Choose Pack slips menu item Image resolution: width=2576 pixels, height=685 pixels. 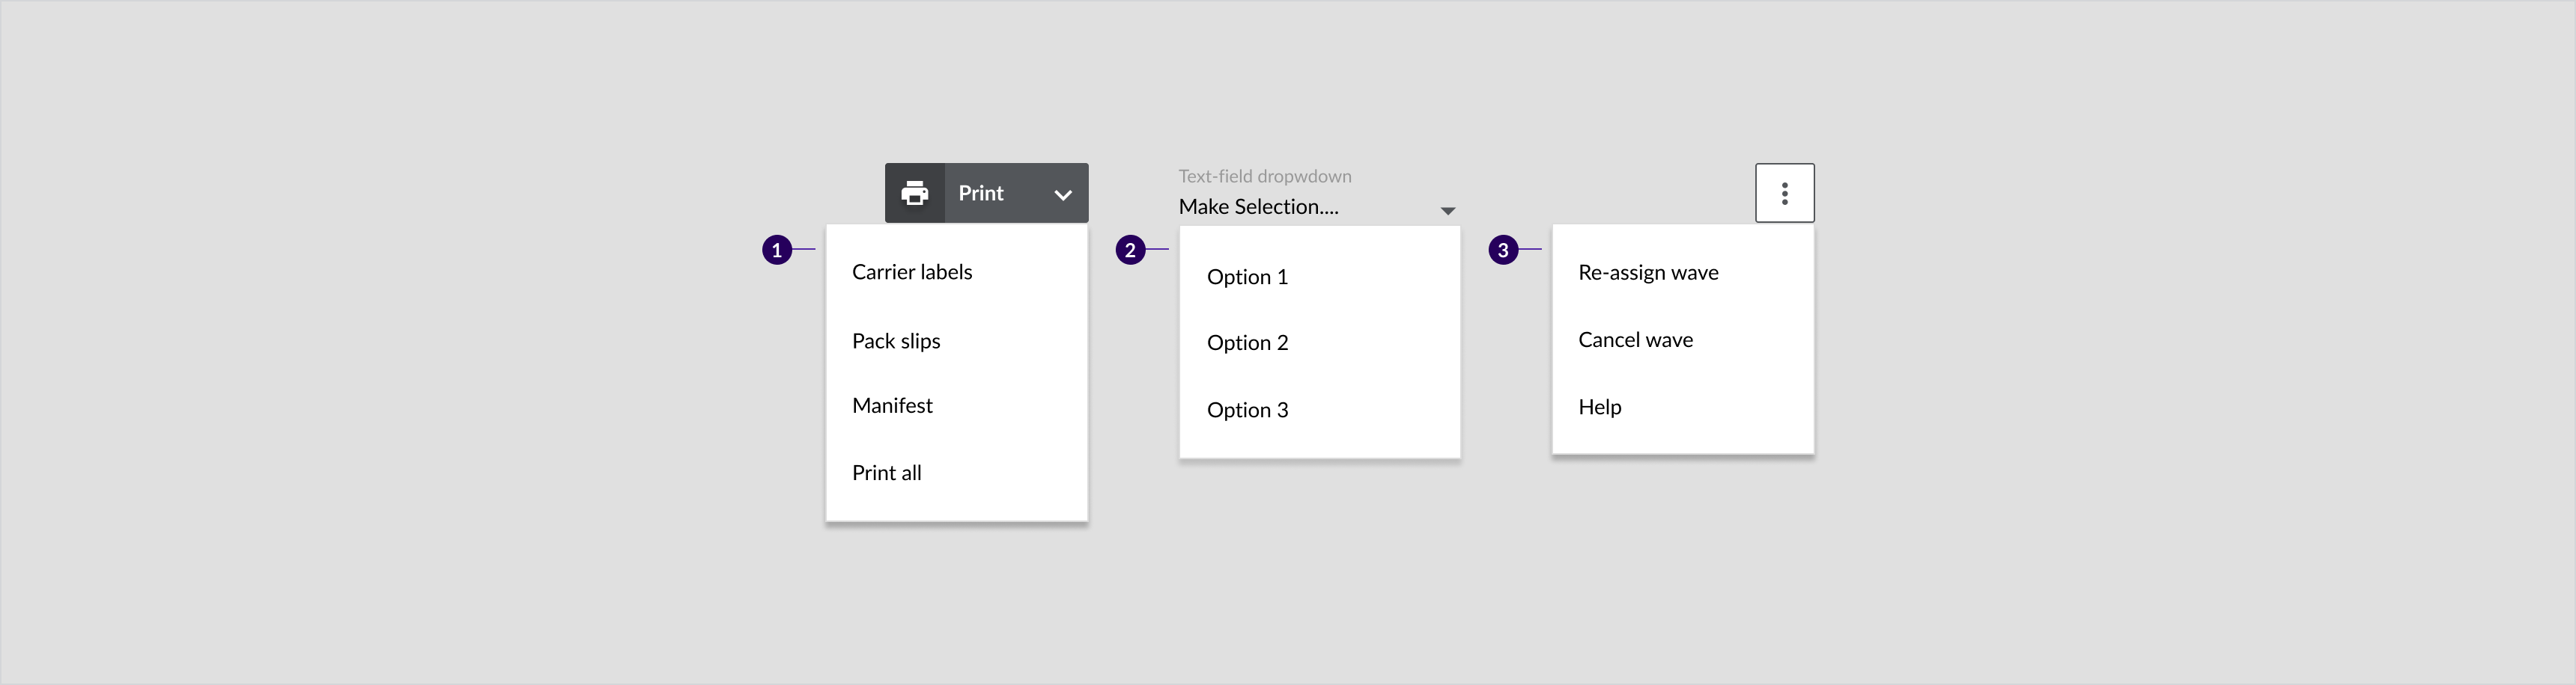[895, 340]
